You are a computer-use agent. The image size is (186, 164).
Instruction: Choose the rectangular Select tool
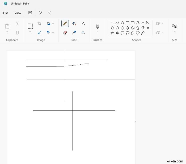(30, 26)
